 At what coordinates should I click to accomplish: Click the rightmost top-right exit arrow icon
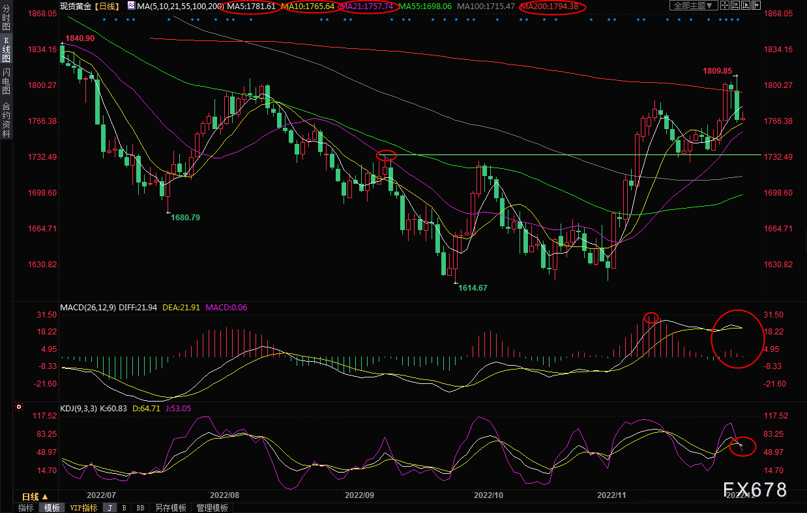pyautogui.click(x=756, y=5)
